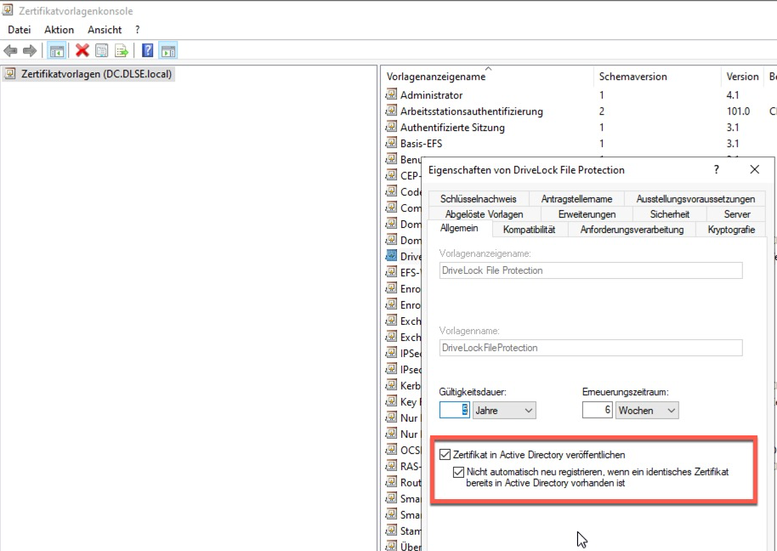Open the Kompatibilität tab

point(529,230)
